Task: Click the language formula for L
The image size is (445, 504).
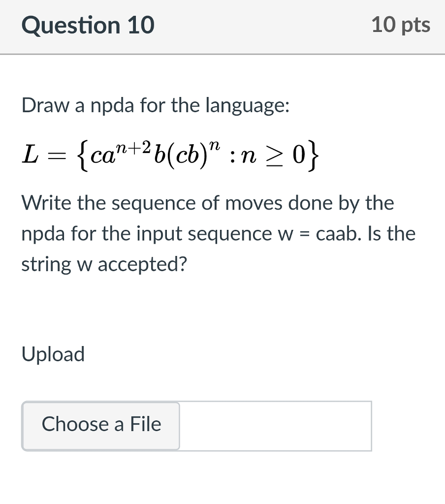Action: (x=170, y=154)
